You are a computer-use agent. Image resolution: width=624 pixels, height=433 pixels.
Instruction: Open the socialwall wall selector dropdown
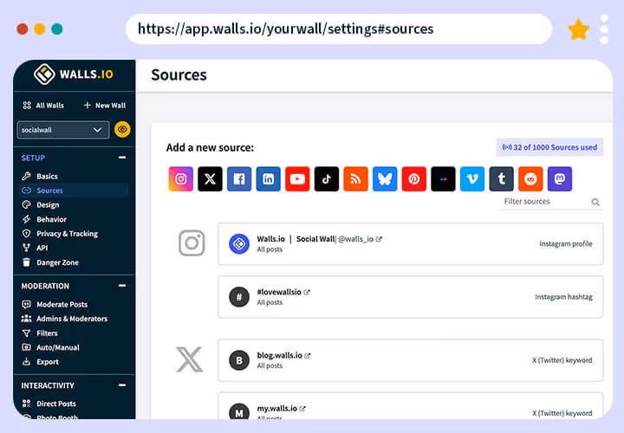coord(63,130)
